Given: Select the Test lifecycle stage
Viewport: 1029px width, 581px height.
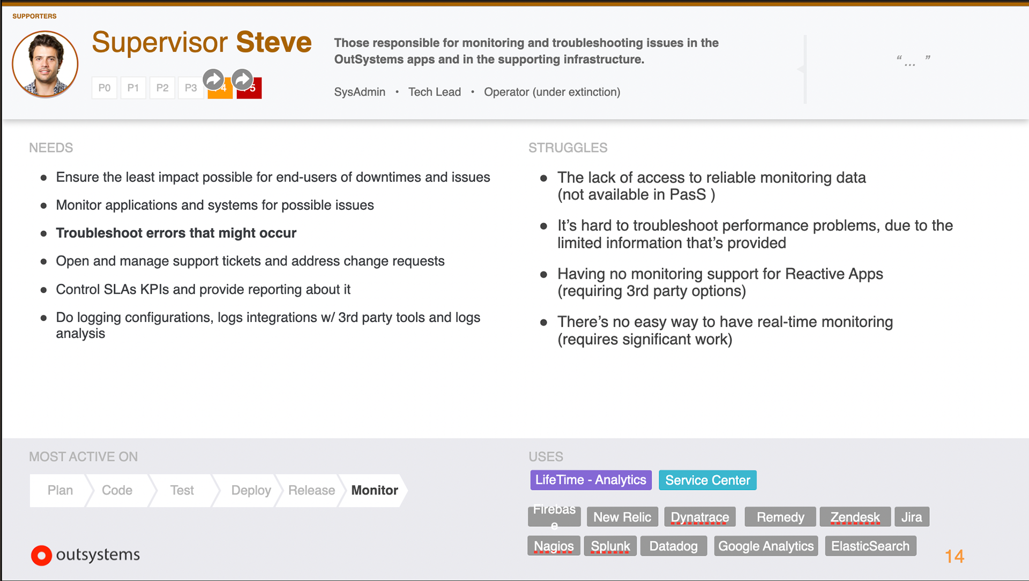Looking at the screenshot, I should click(x=182, y=491).
